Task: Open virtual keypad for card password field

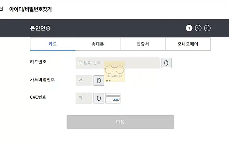Action: (99, 81)
